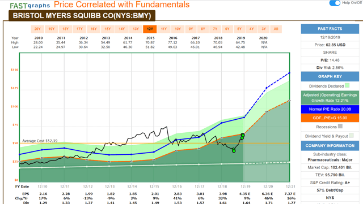Image resolution: width=363 pixels, height=204 pixels.
Task: Click the P/E: 14.48 value
Action: coord(330,60)
